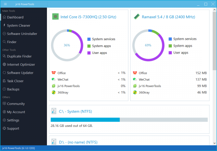Click WeChat icon in memory list
This screenshot has width=217, height=151.
point(135,79)
